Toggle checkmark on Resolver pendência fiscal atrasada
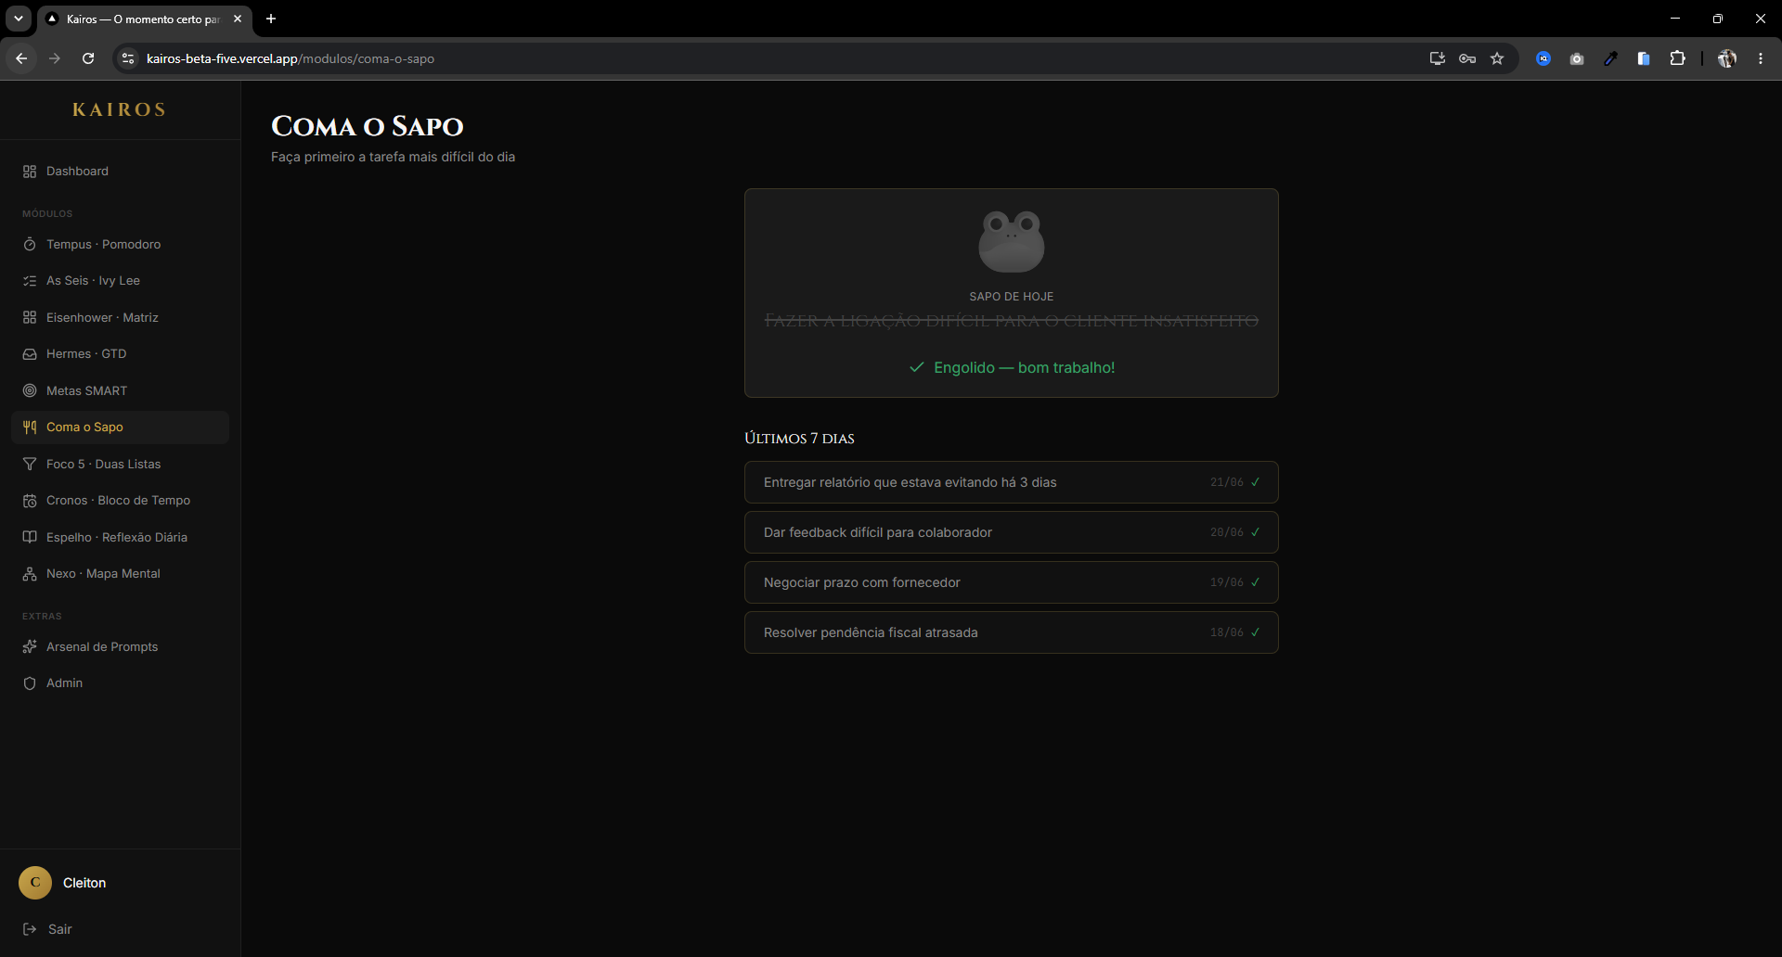 (1255, 632)
